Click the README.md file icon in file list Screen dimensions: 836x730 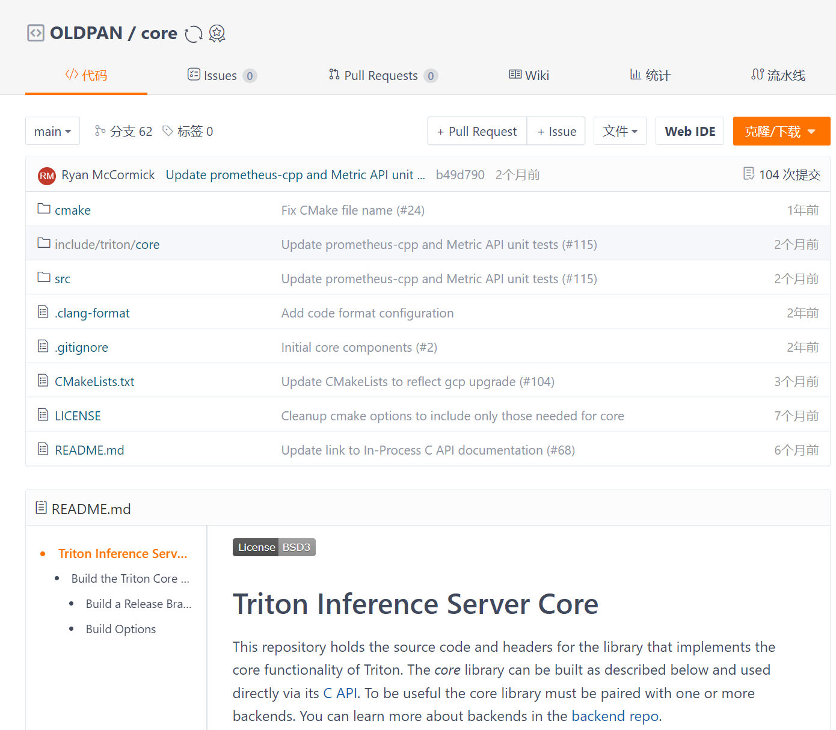[43, 449]
